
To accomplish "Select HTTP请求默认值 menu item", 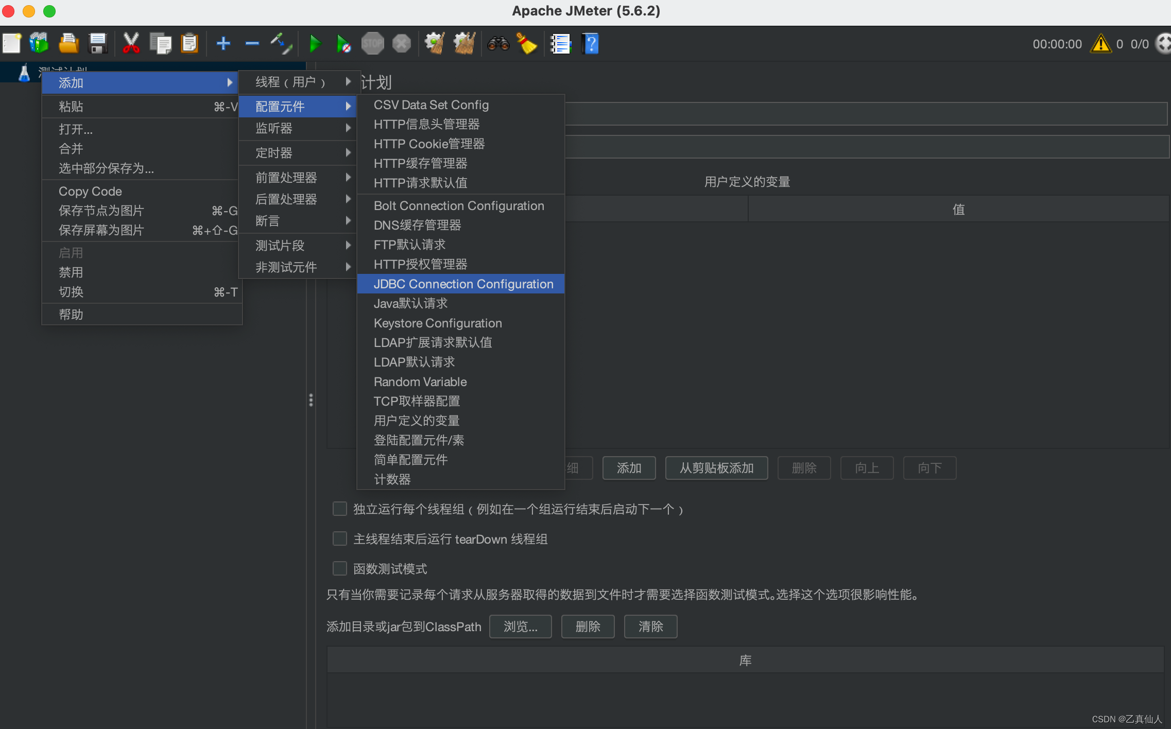I will 461,183.
